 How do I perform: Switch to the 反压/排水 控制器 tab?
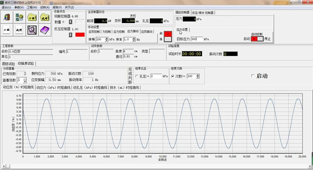pyautogui.click(x=203, y=13)
